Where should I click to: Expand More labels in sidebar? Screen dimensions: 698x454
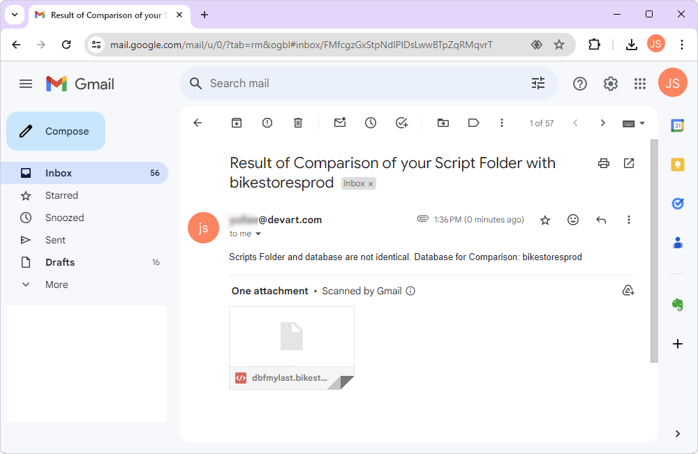click(84, 285)
